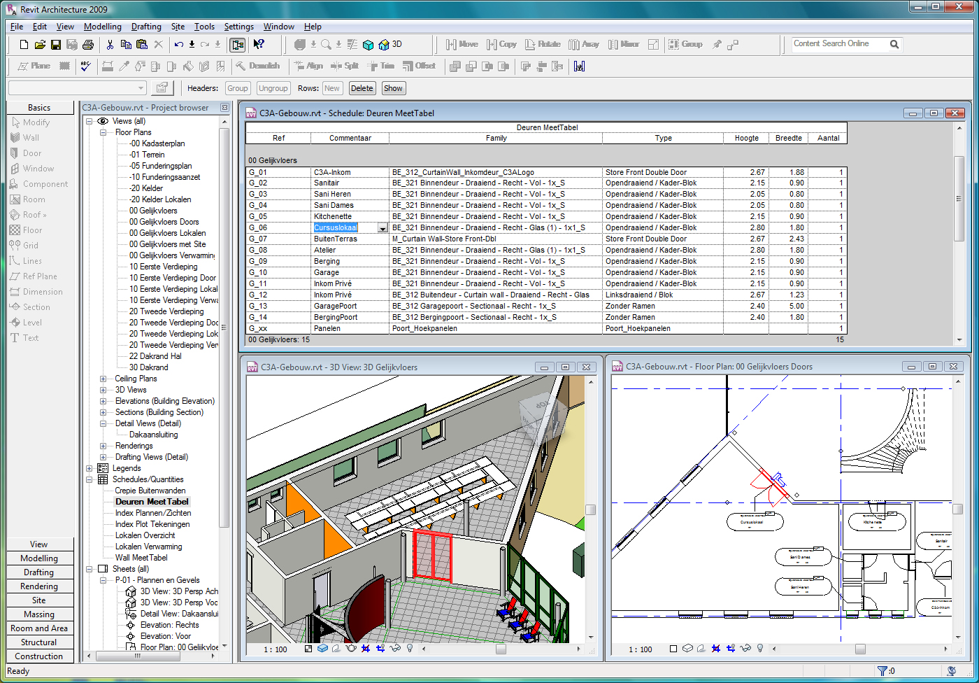
Task: Run Spelling check ABC icon
Action: point(85,66)
